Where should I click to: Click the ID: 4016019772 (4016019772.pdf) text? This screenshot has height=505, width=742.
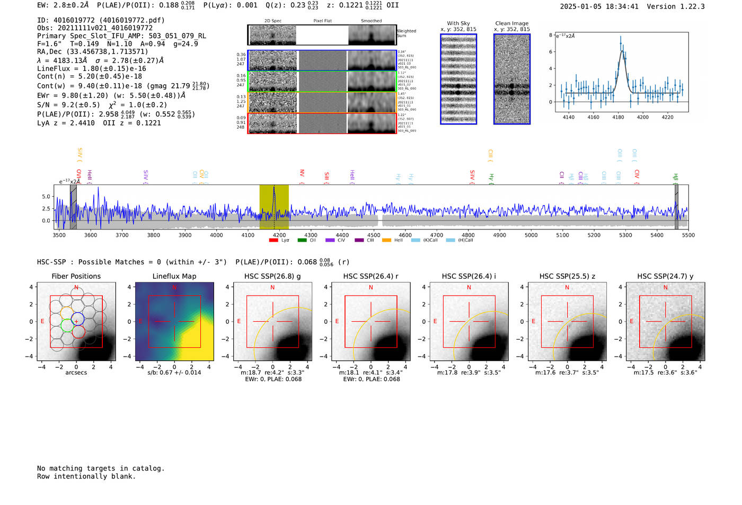(101, 20)
